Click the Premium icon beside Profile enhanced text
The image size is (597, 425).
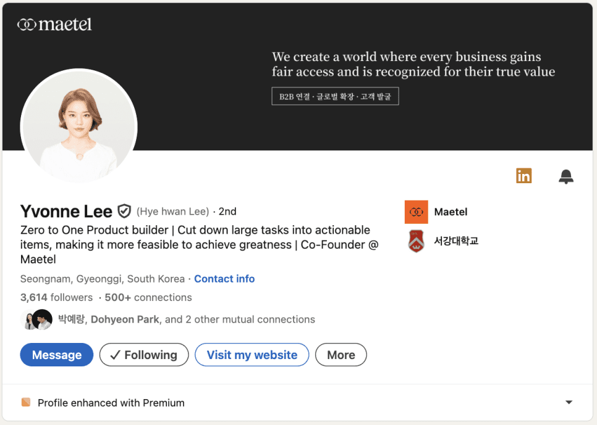26,402
